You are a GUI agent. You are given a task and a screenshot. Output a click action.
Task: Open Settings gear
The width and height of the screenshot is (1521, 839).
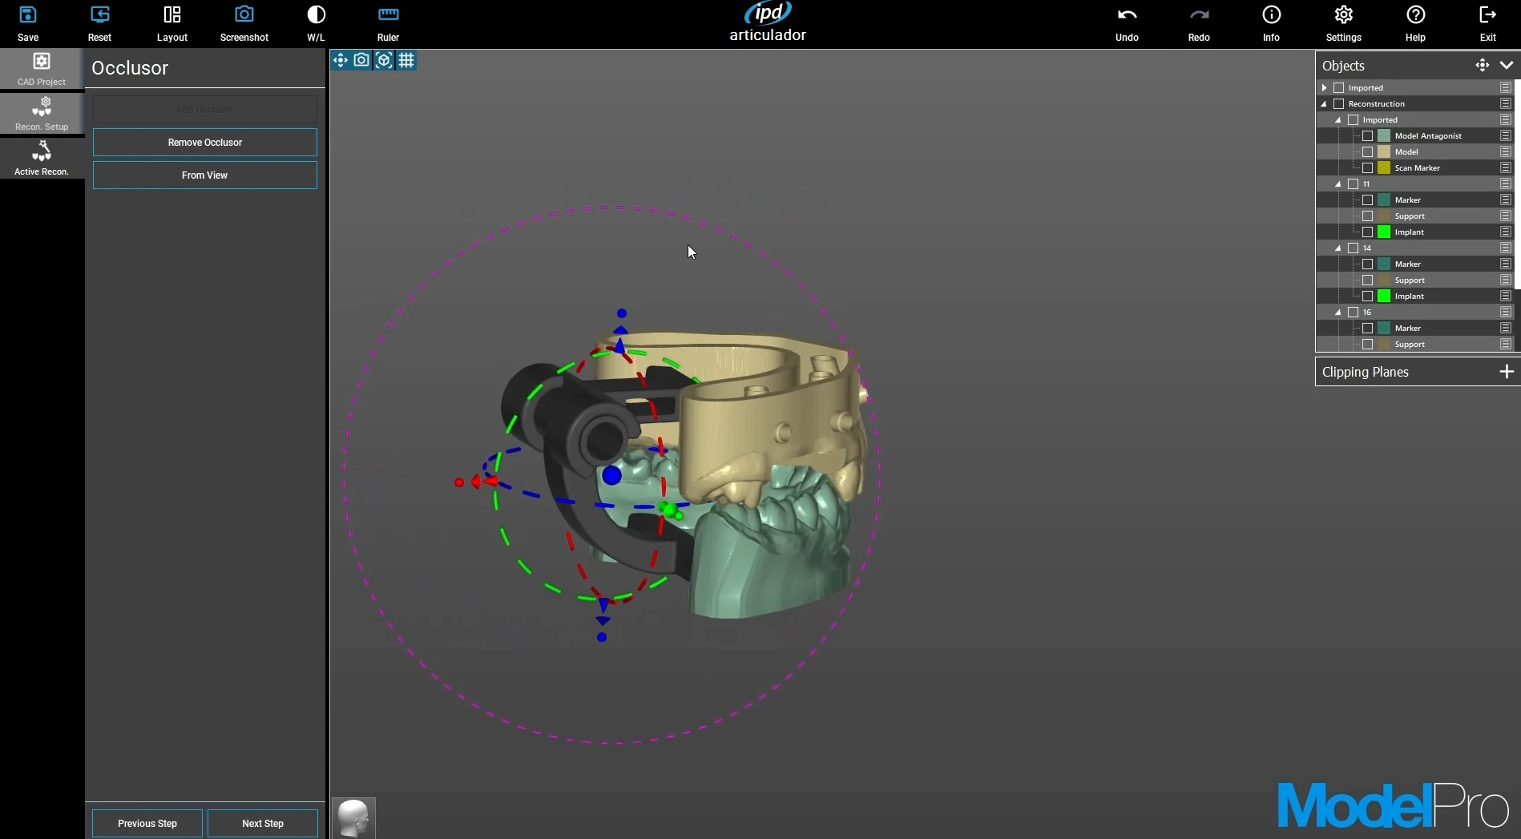click(x=1344, y=15)
